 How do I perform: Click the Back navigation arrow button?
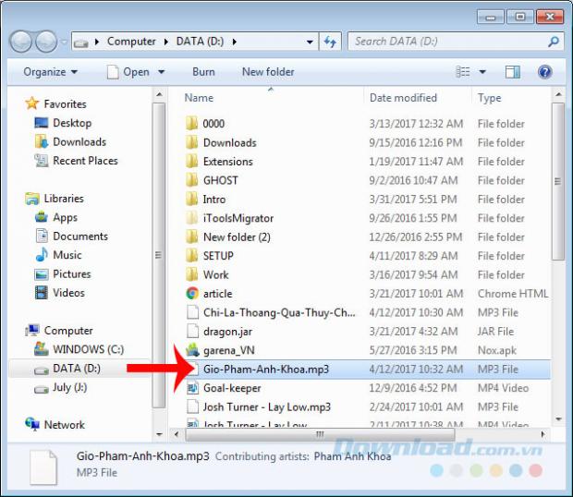[21, 42]
